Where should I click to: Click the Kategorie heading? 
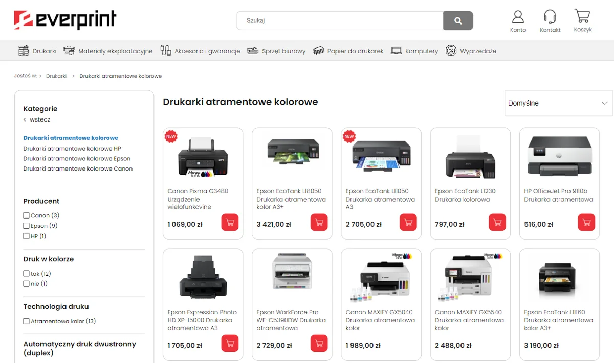click(40, 109)
